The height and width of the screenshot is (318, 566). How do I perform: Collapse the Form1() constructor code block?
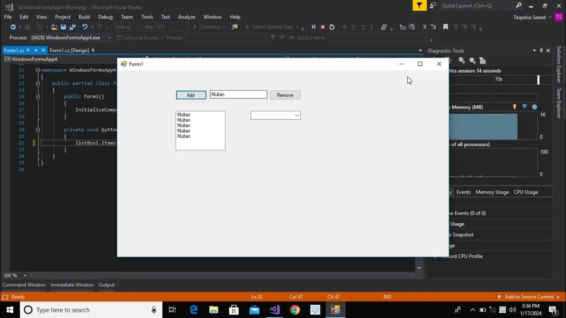click(x=38, y=96)
